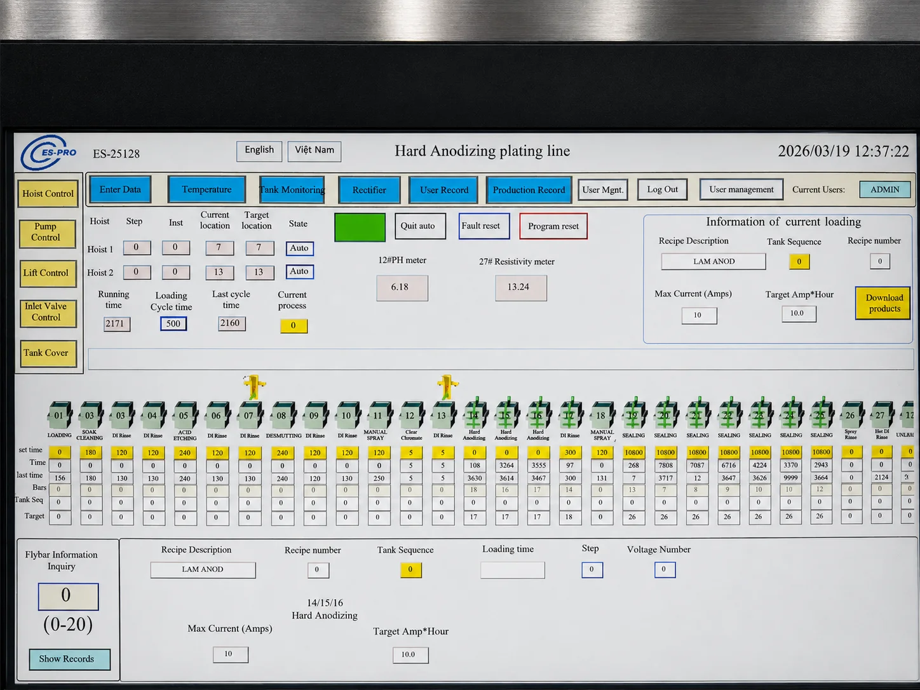Toggle Hoist 1 Auto state
The image size is (920, 690).
click(299, 248)
